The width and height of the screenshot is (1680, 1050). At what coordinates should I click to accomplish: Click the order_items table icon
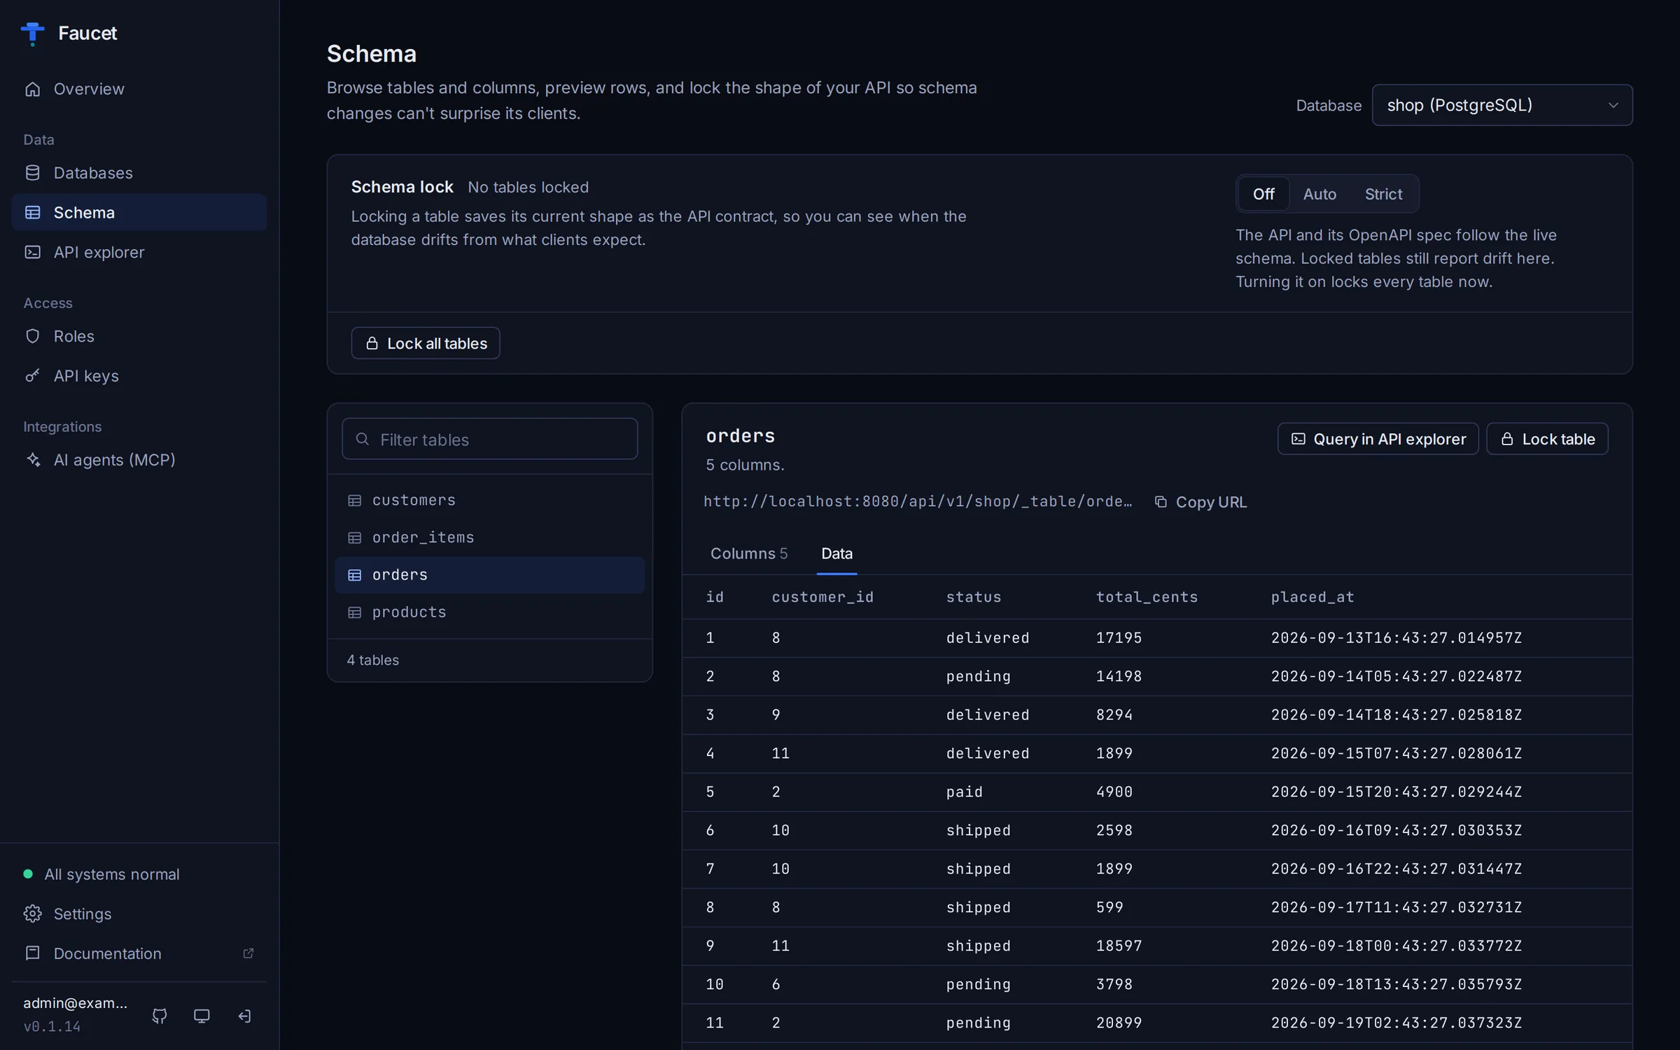pos(355,538)
